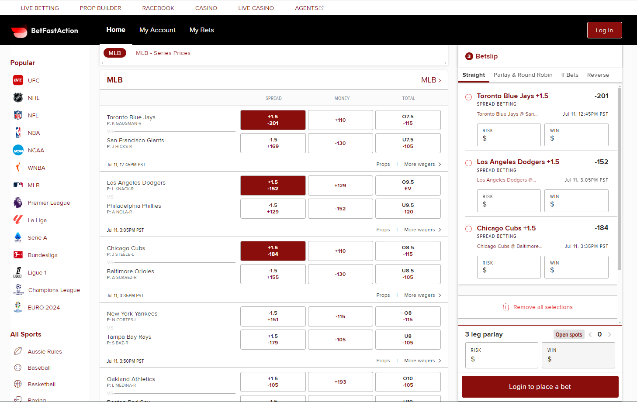Switch to the Reverse tab
637x402 pixels.
pos(598,75)
